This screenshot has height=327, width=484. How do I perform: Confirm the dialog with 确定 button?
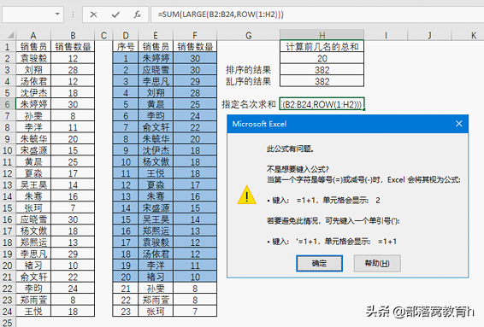319,263
